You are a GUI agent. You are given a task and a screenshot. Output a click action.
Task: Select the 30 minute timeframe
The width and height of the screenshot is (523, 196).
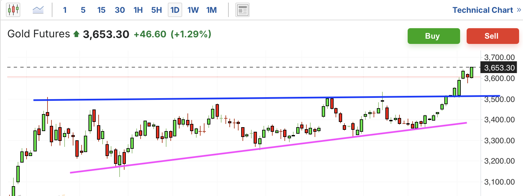coord(120,10)
